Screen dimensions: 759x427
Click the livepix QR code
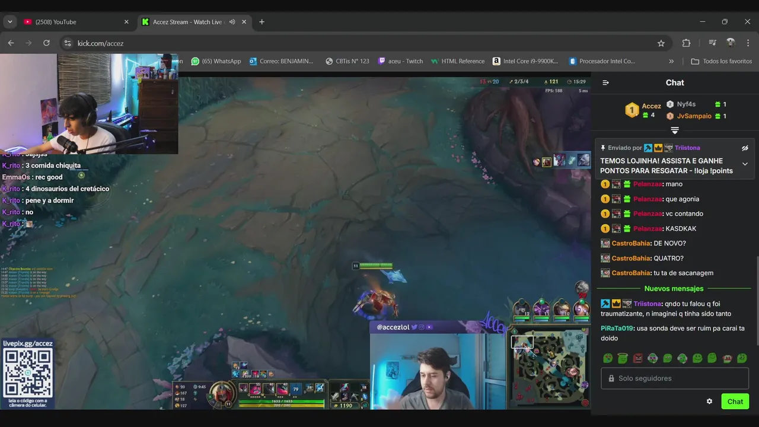click(x=27, y=373)
